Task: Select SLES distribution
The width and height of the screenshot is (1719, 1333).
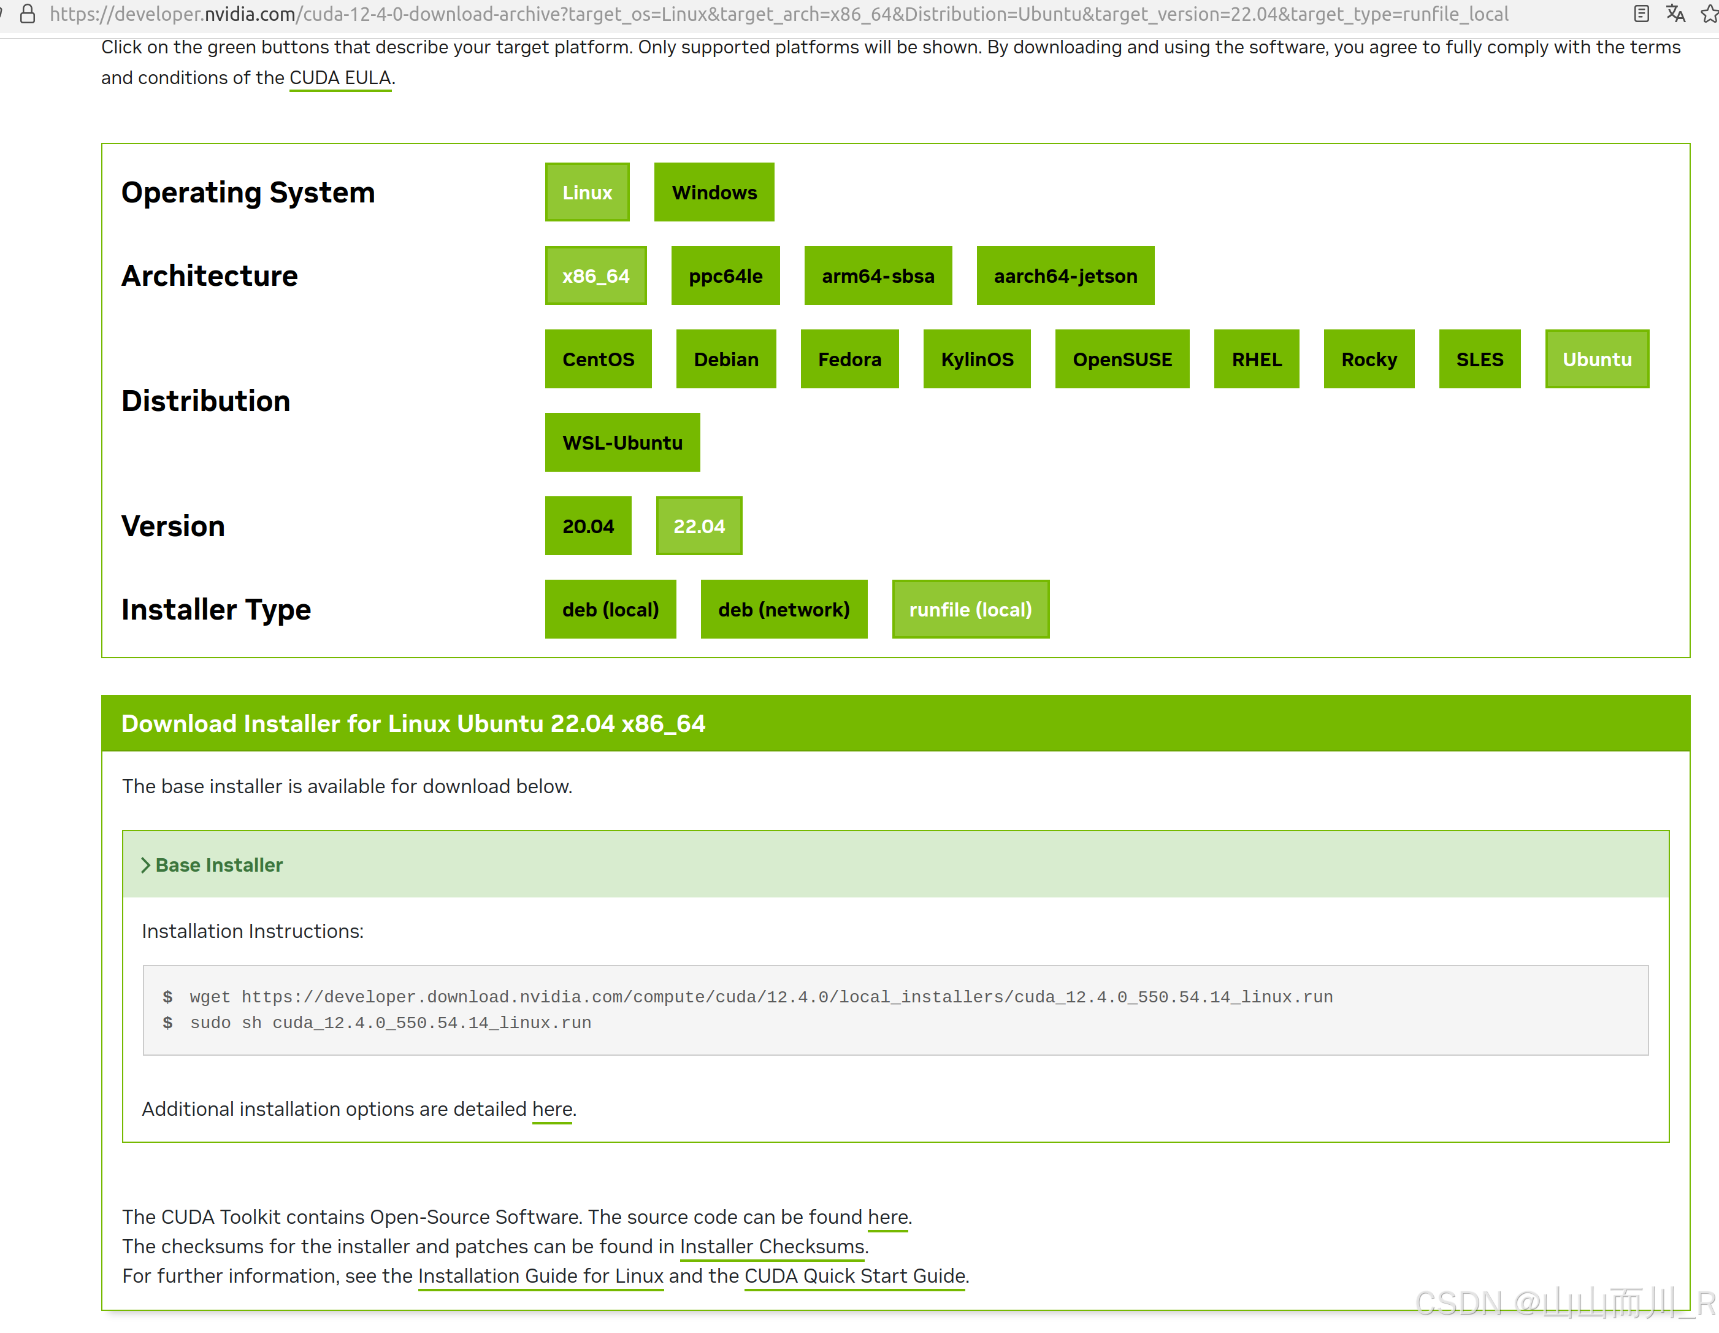Action: click(1480, 359)
